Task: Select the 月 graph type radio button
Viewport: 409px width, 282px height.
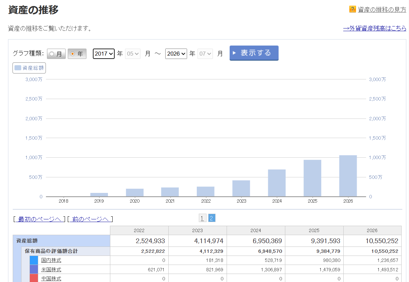Action: point(56,54)
